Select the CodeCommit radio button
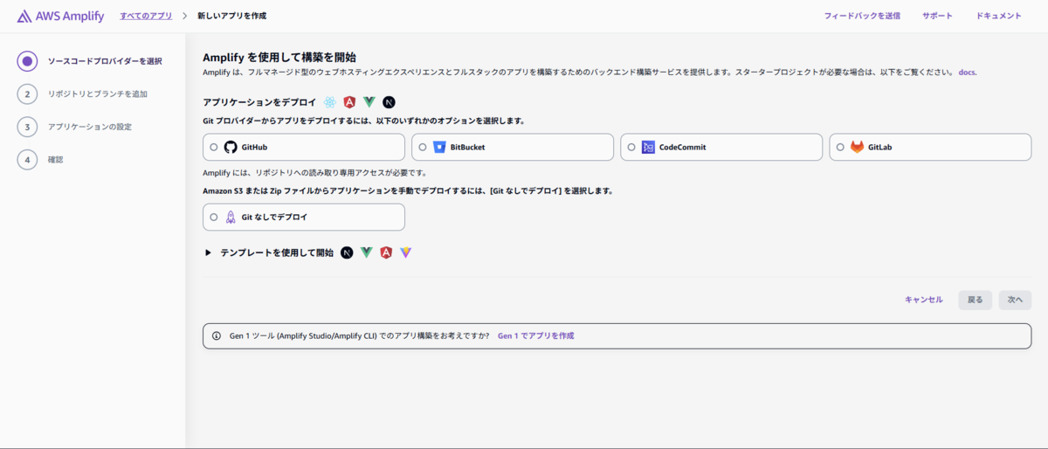1048x449 pixels. 631,147
